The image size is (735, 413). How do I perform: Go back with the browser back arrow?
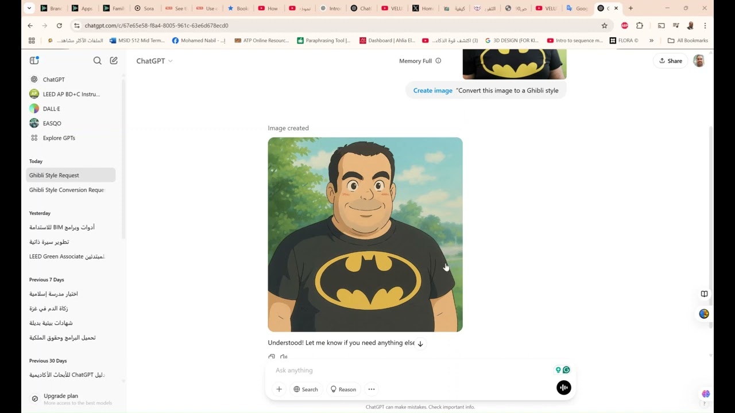coord(30,26)
